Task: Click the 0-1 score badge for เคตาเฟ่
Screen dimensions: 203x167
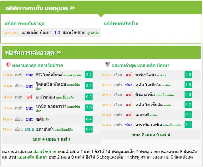Action: [188, 115]
